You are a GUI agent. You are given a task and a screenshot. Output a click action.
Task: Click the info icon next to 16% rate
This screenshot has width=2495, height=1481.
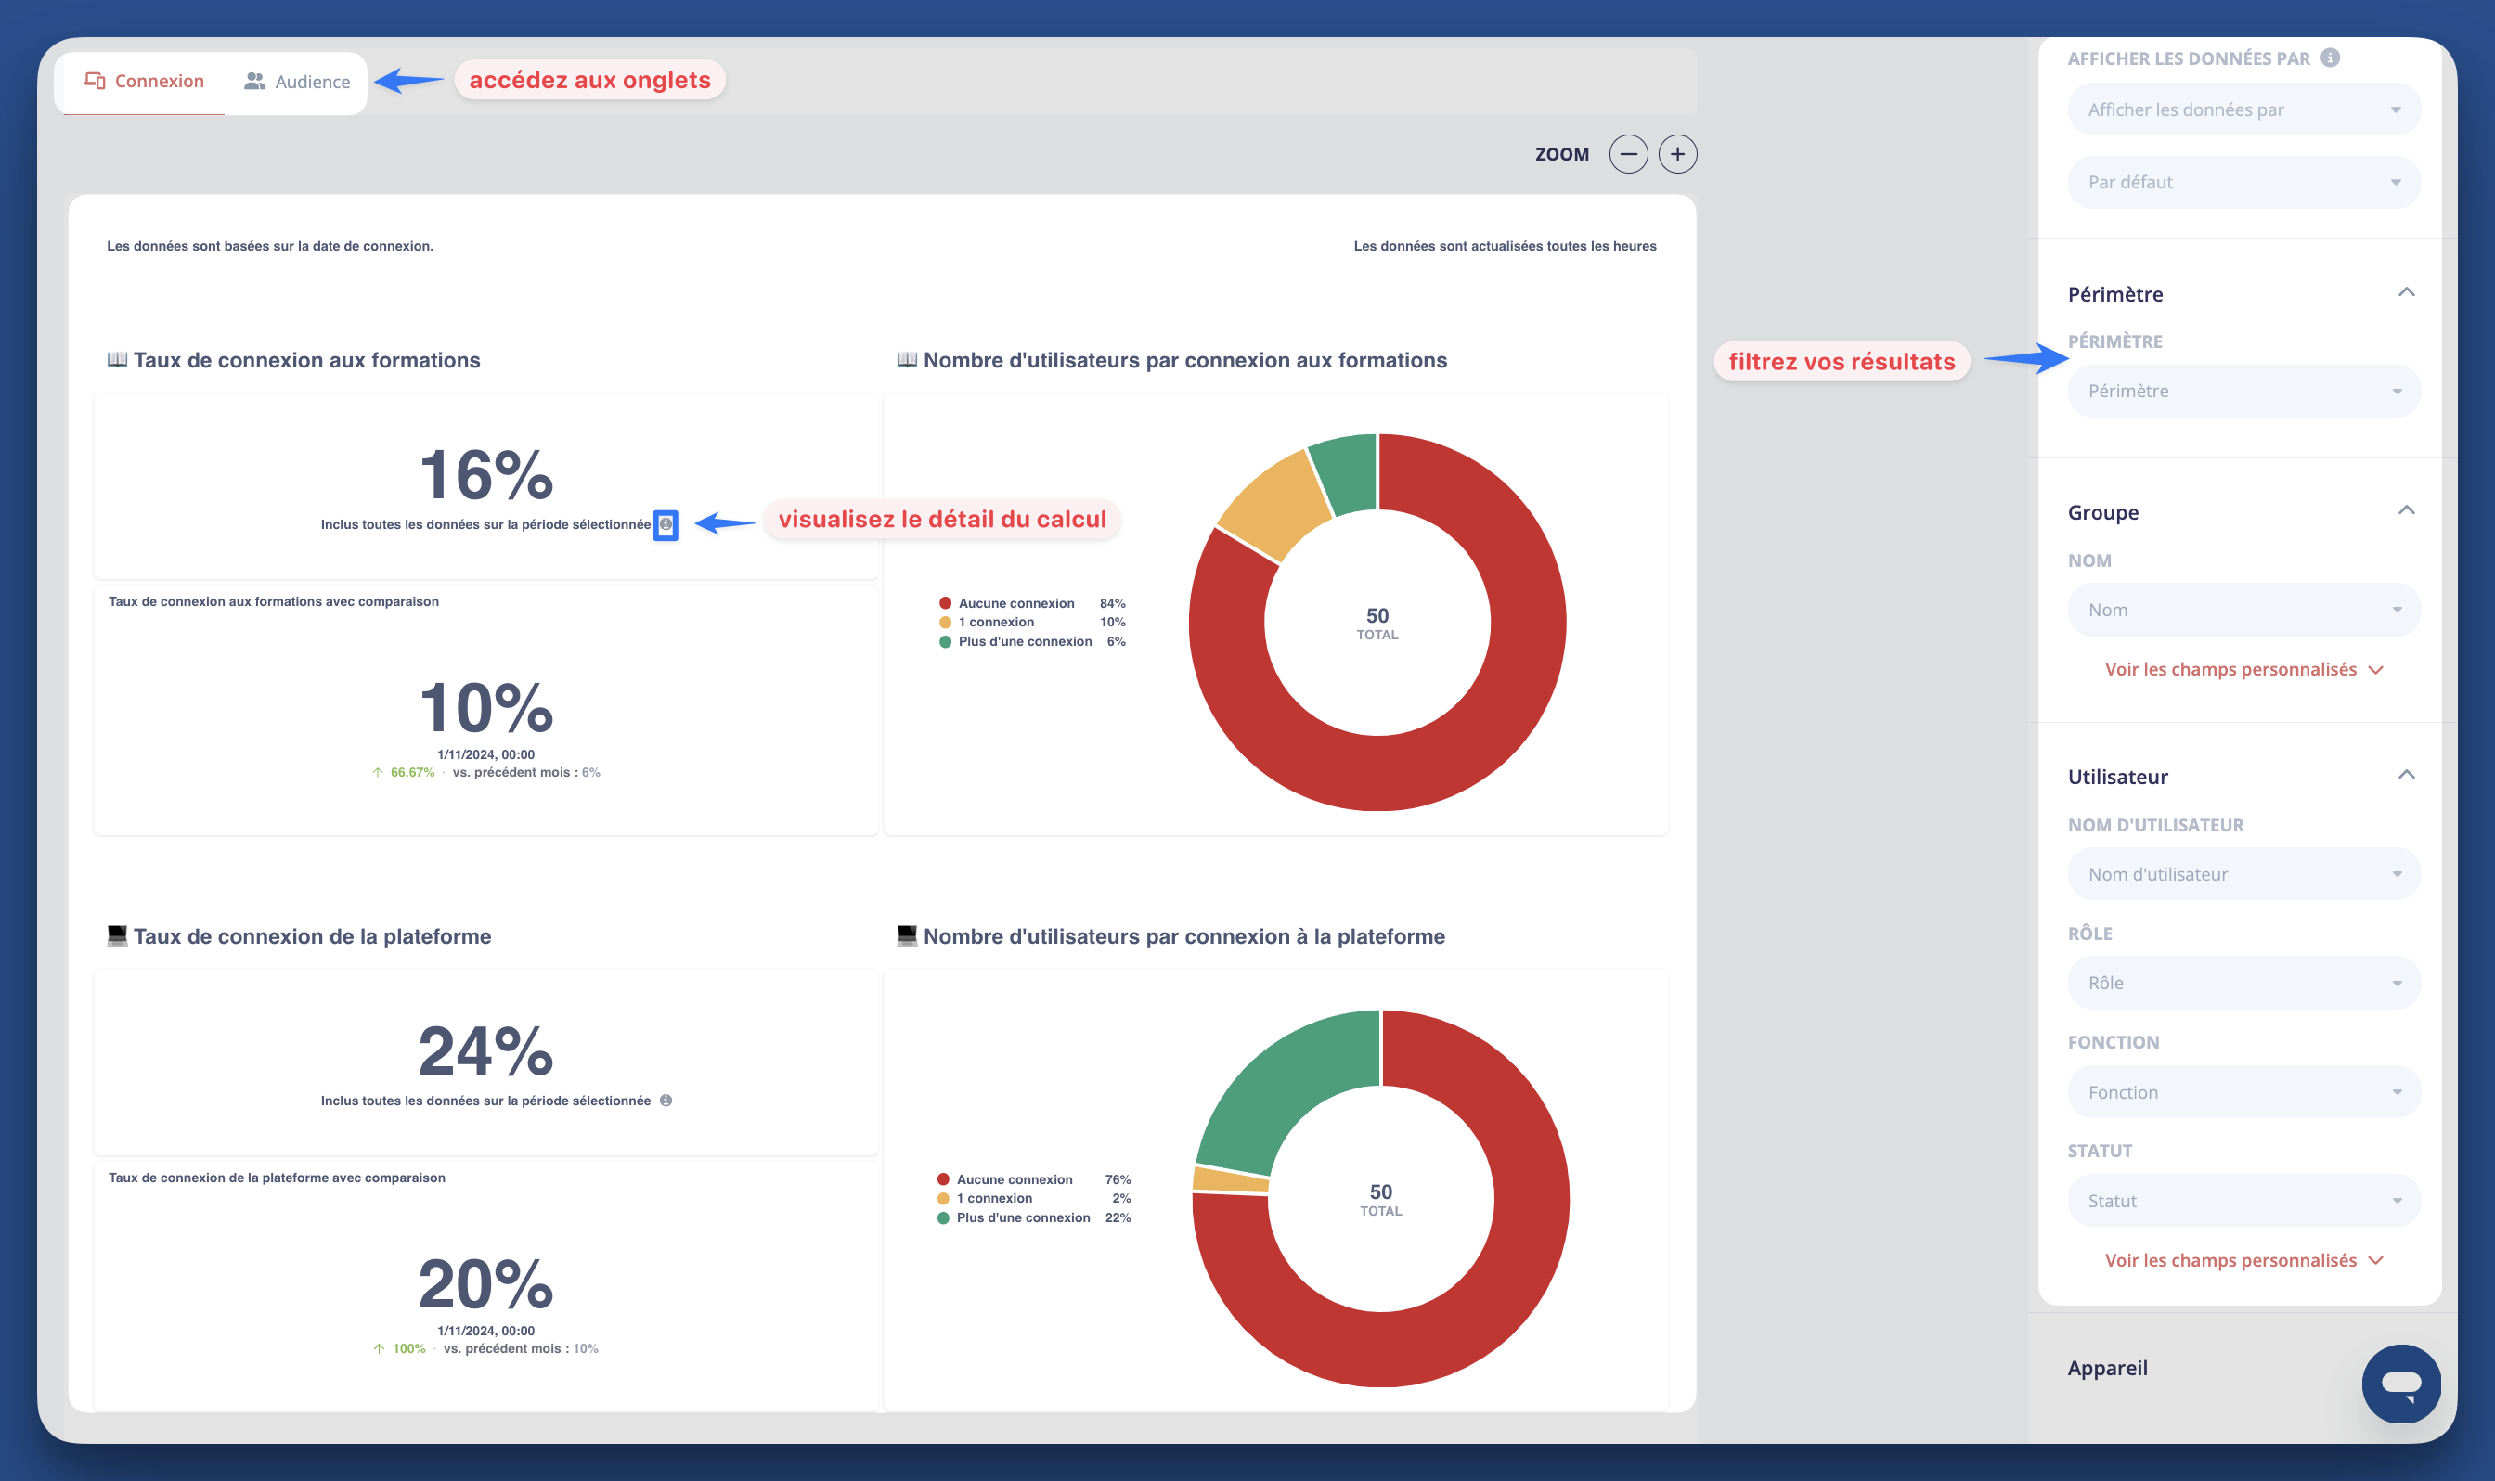pos(666,525)
